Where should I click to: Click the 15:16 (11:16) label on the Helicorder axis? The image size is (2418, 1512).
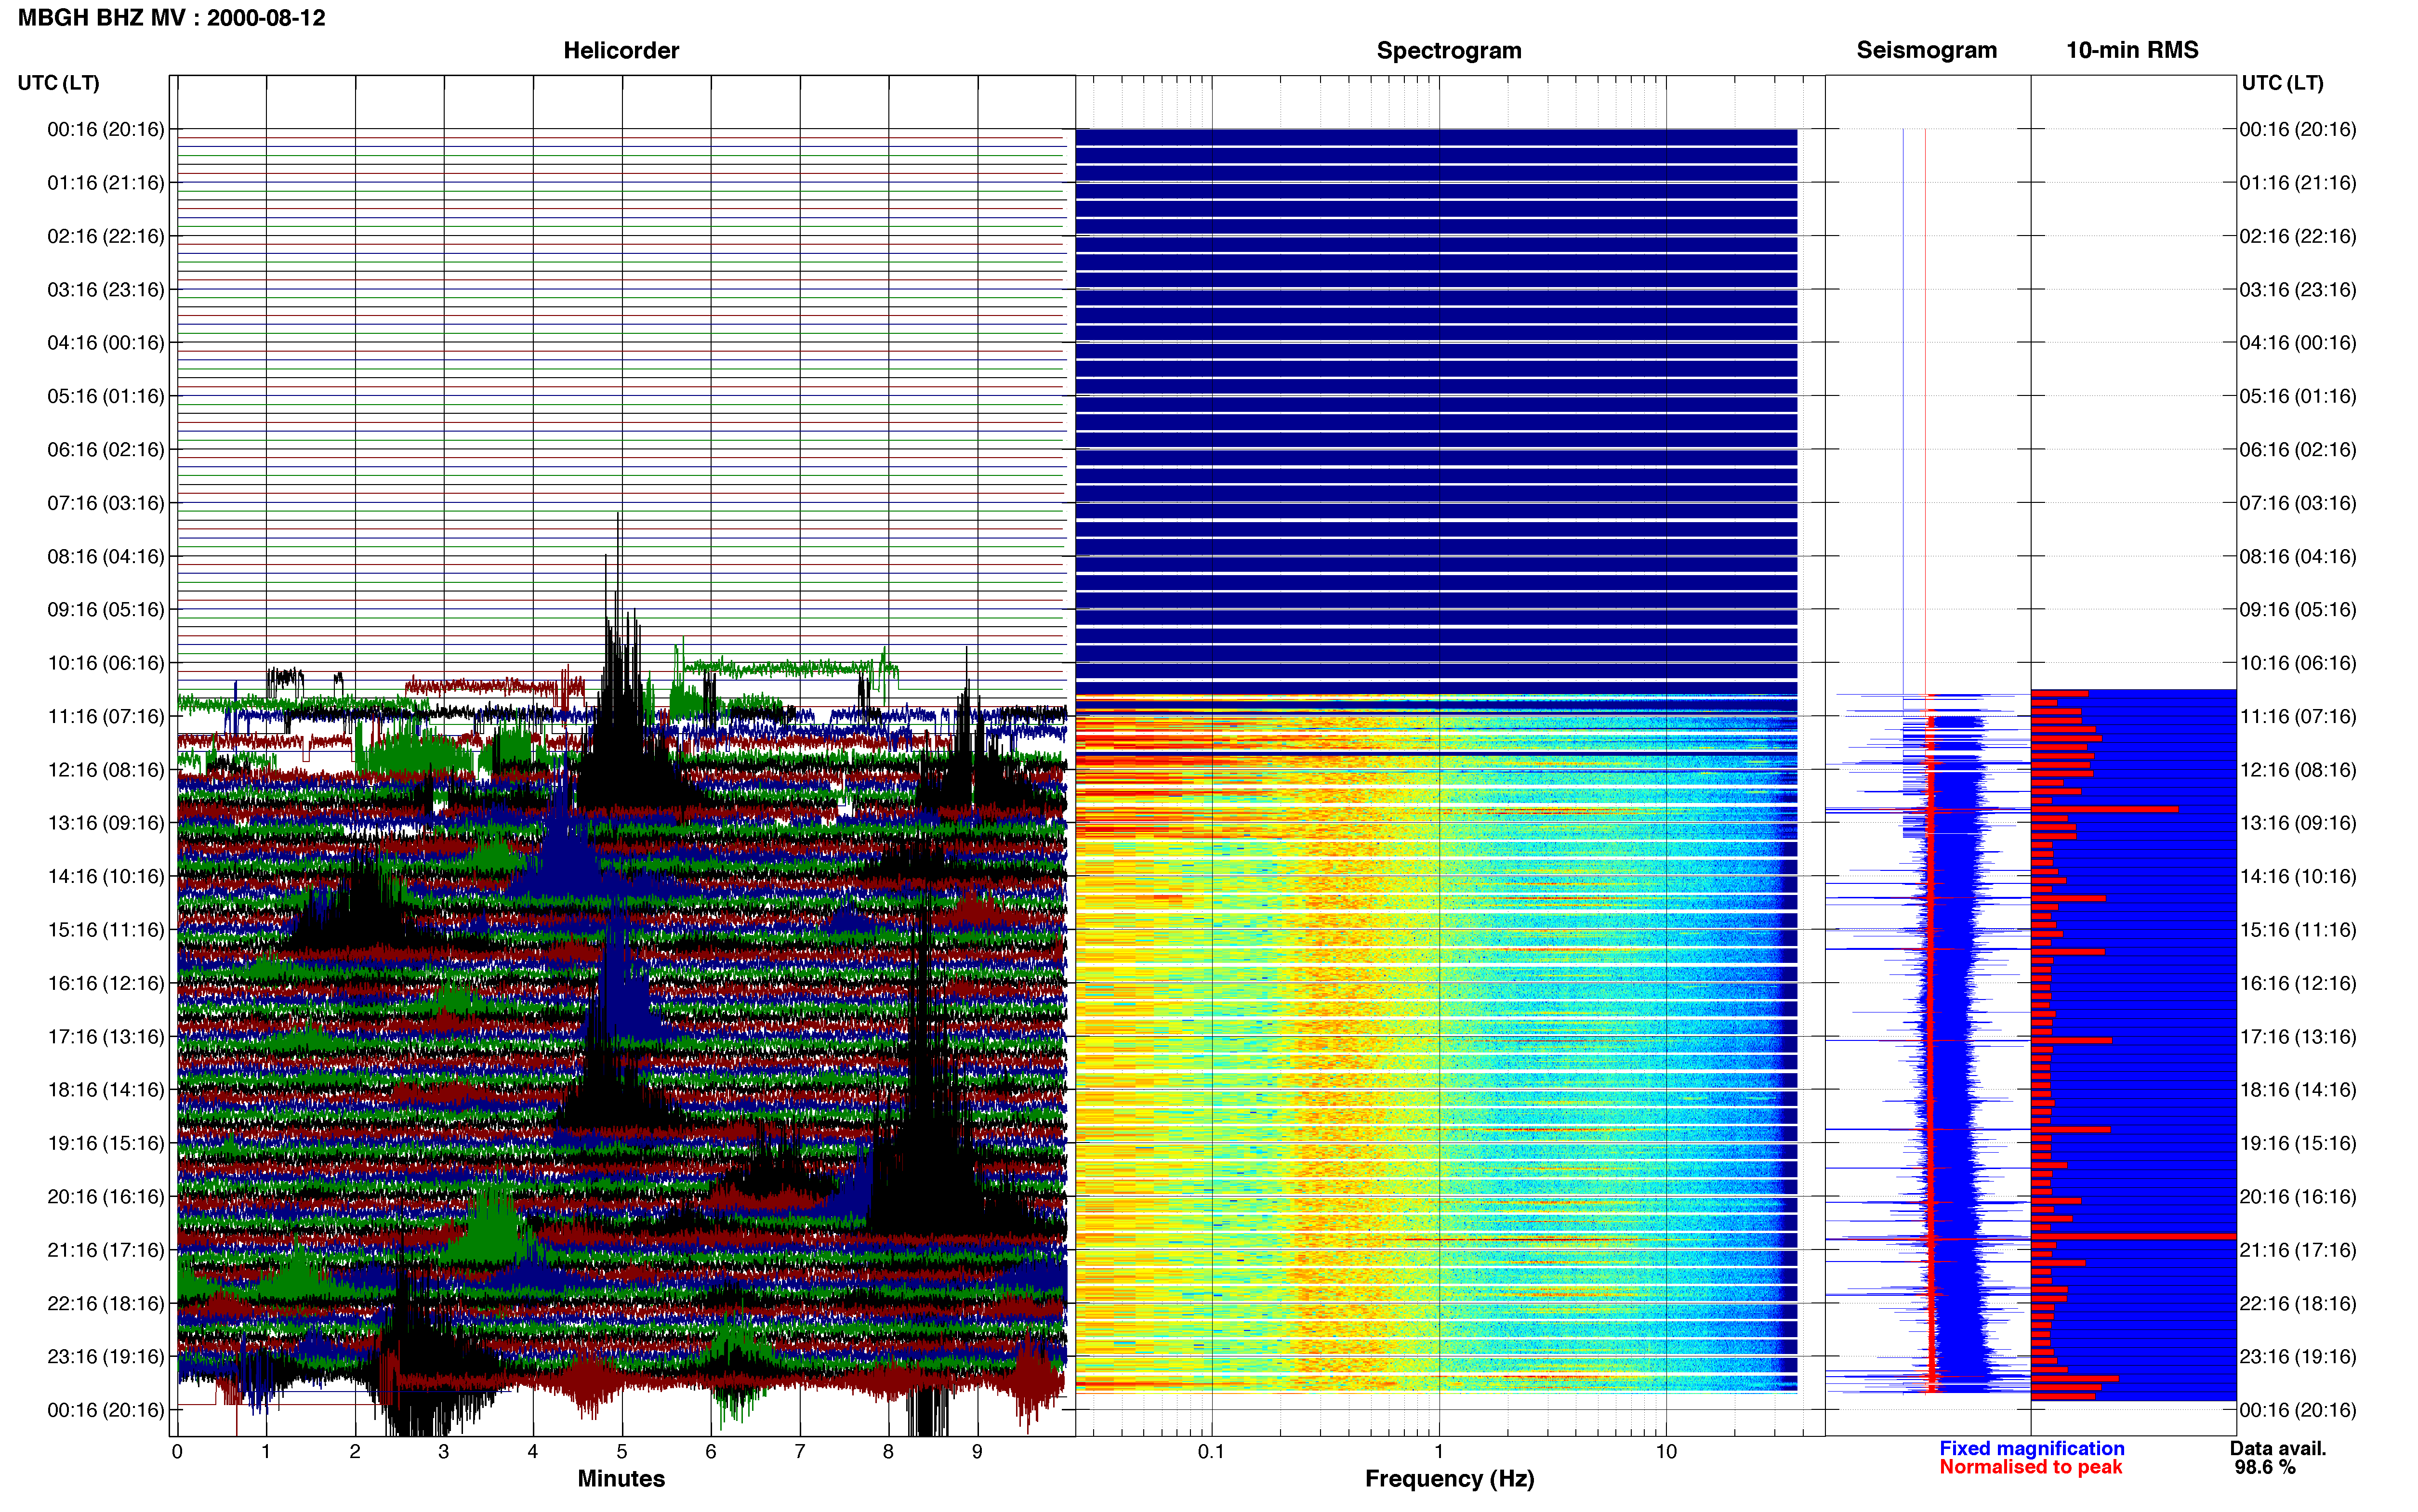click(105, 930)
